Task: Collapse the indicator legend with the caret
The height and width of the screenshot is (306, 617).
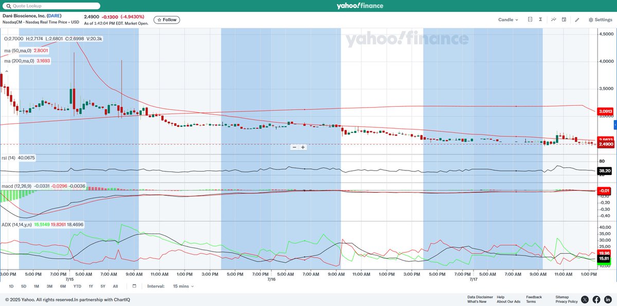Action: [7, 71]
